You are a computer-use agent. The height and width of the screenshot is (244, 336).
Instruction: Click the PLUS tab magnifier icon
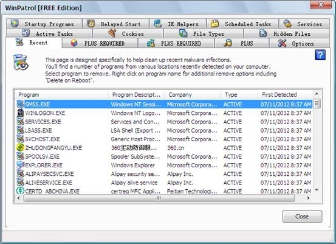(228, 43)
